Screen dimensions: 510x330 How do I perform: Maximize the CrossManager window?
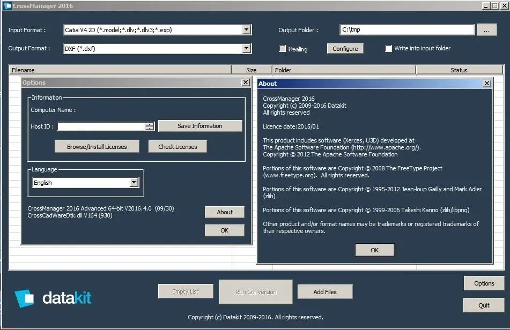(495, 5)
